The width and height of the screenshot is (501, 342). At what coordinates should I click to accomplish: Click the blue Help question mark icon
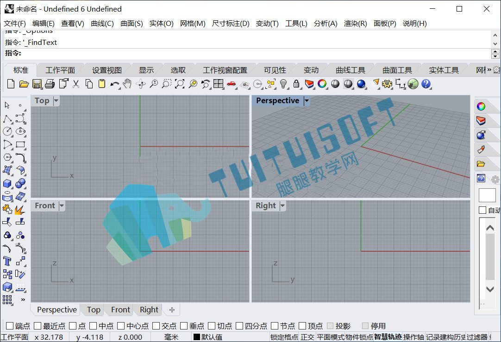426,84
